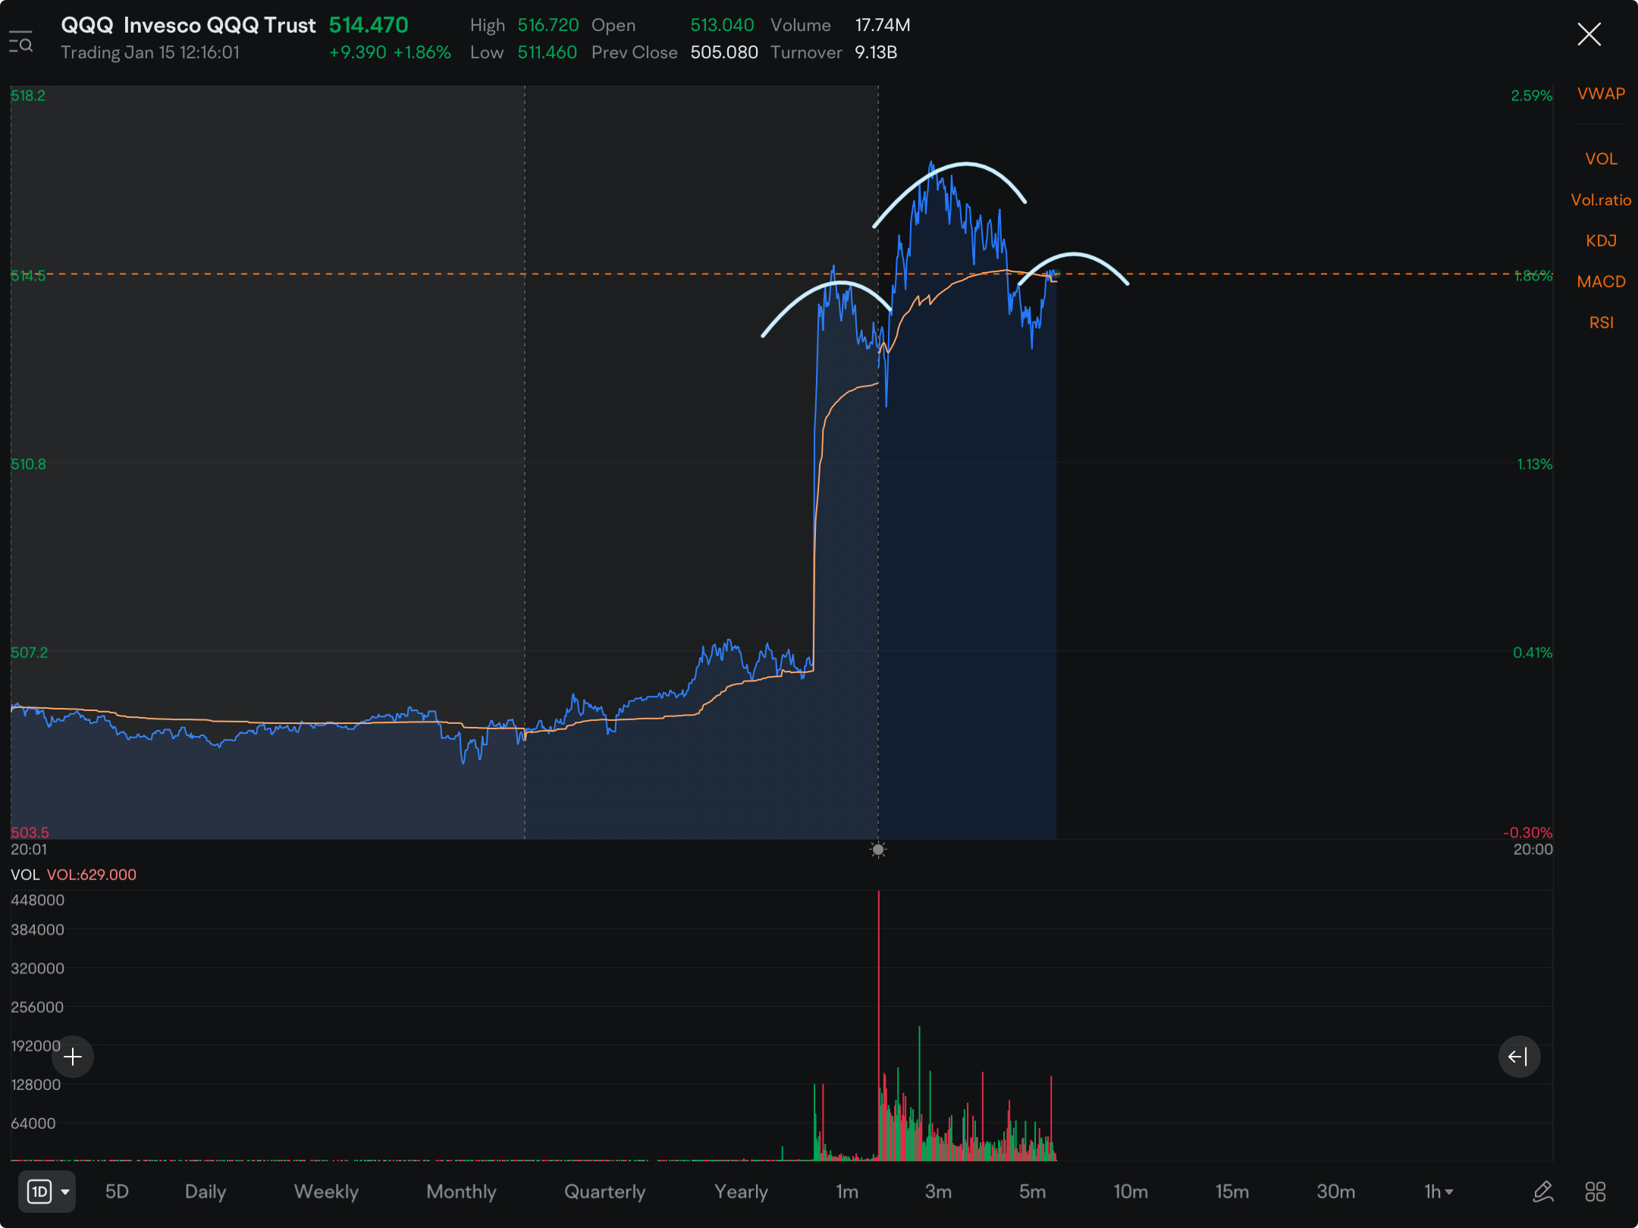
Task: Click the 503.5 price axis label
Action: click(x=30, y=832)
